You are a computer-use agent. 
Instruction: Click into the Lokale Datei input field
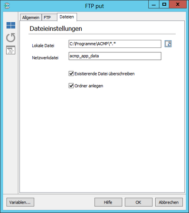click(x=115, y=44)
